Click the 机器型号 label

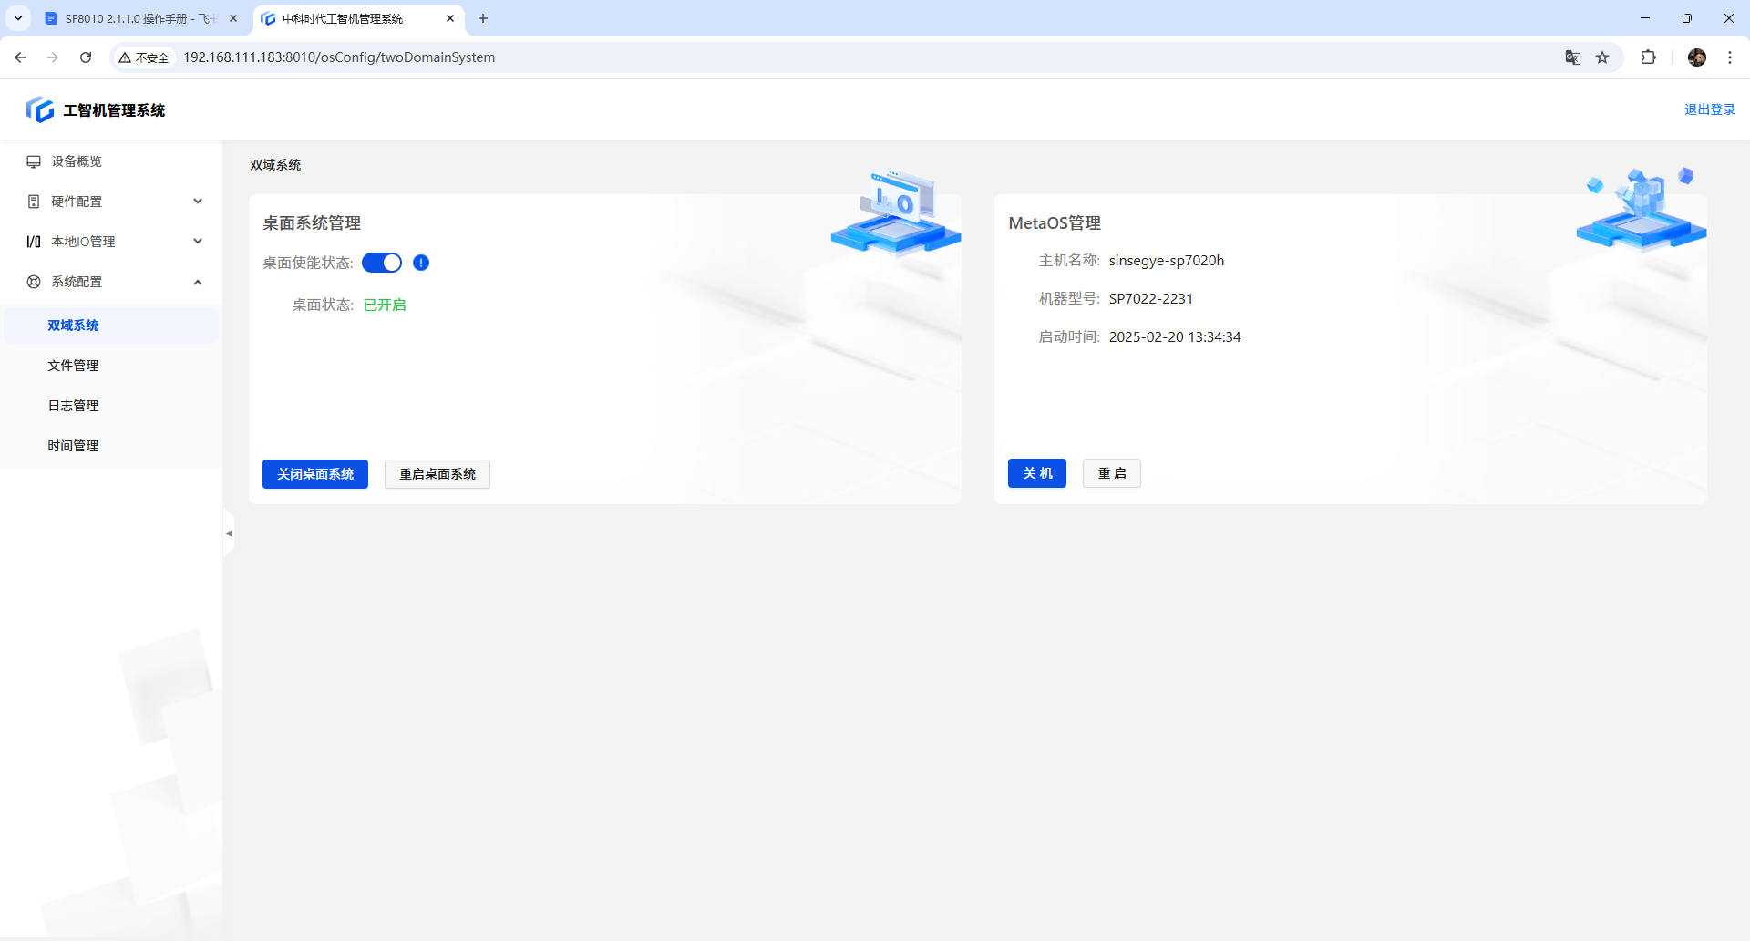point(1069,299)
